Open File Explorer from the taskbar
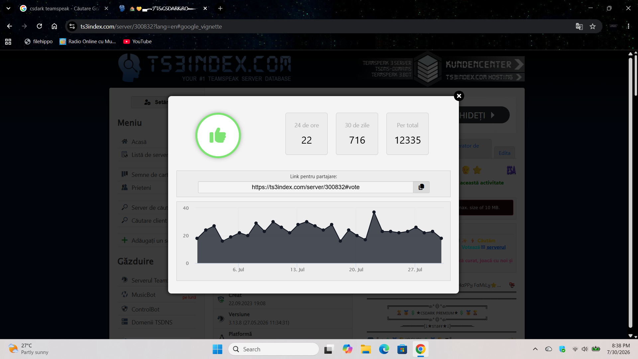Viewport: 638px width, 359px height. (366, 349)
